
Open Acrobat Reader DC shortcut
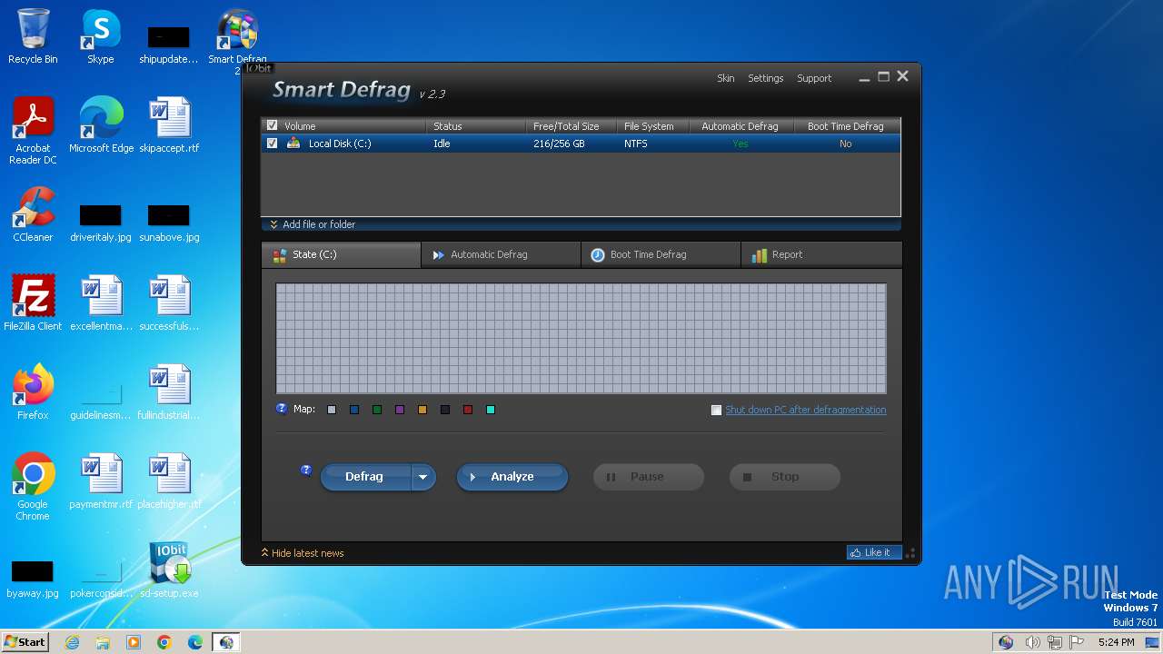click(33, 131)
